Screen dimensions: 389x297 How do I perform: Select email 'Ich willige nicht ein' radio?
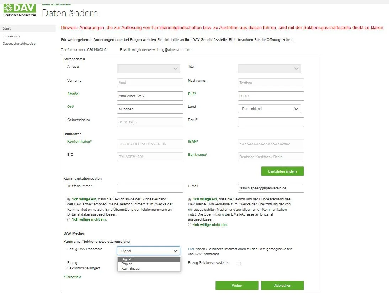tap(190, 225)
